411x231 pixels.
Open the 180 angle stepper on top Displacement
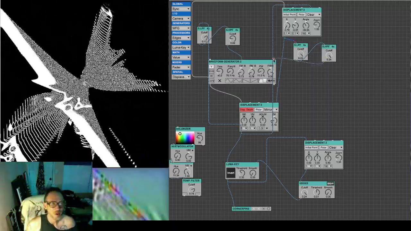[x=305, y=33]
